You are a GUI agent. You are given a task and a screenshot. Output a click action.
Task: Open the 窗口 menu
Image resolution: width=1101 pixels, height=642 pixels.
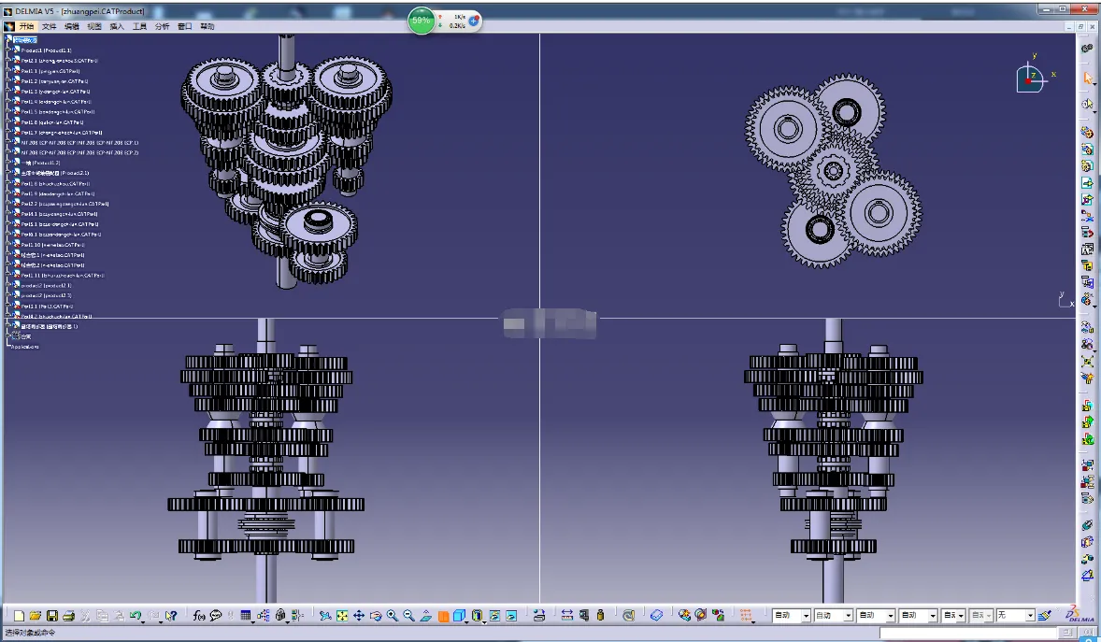pyautogui.click(x=185, y=26)
